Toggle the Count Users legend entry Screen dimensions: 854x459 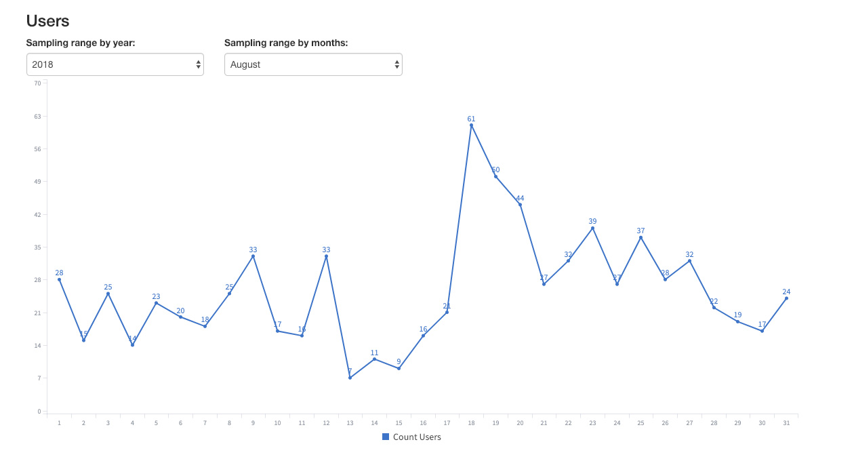click(411, 437)
